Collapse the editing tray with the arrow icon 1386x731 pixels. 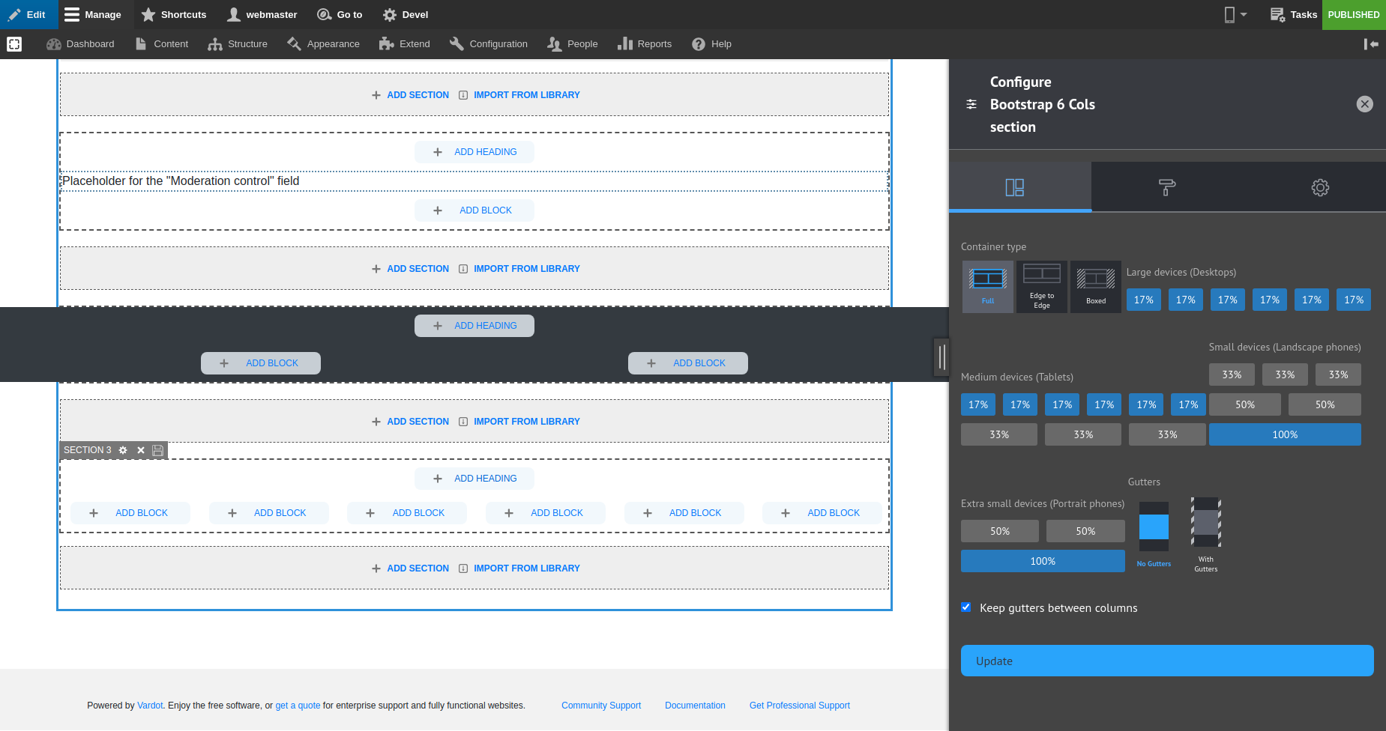tap(1371, 44)
